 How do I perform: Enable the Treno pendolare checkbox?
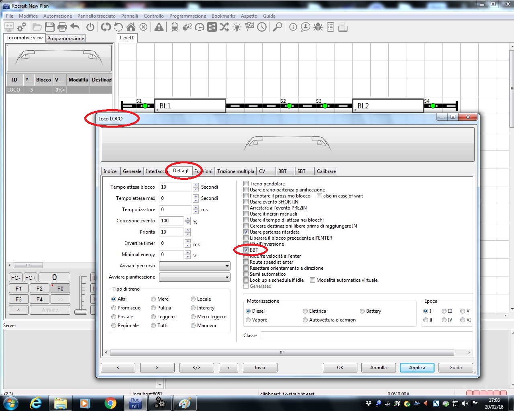pyautogui.click(x=246, y=184)
